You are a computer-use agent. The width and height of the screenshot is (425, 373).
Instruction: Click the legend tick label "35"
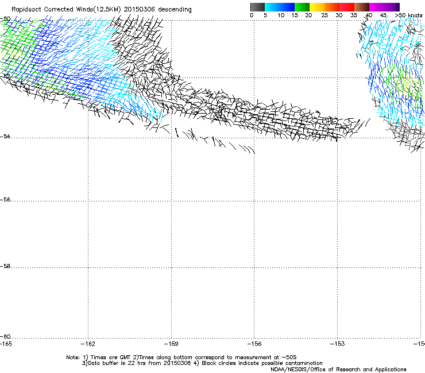pos(354,15)
